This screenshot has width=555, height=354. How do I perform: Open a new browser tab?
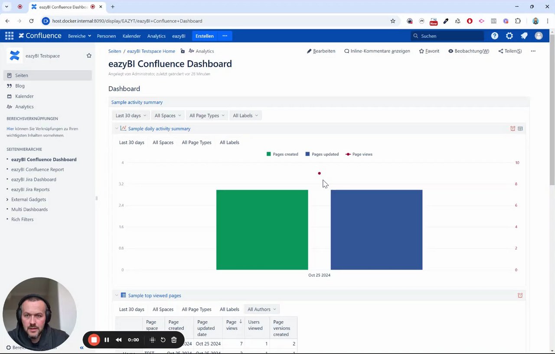[x=113, y=7]
